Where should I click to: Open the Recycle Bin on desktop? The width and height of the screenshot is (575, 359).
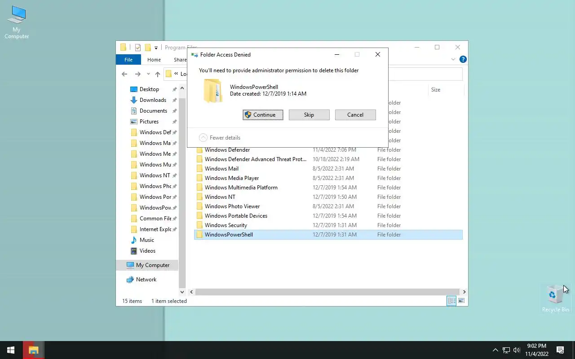point(555,298)
